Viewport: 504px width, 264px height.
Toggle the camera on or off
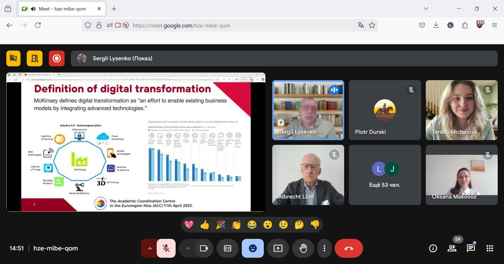click(x=204, y=248)
